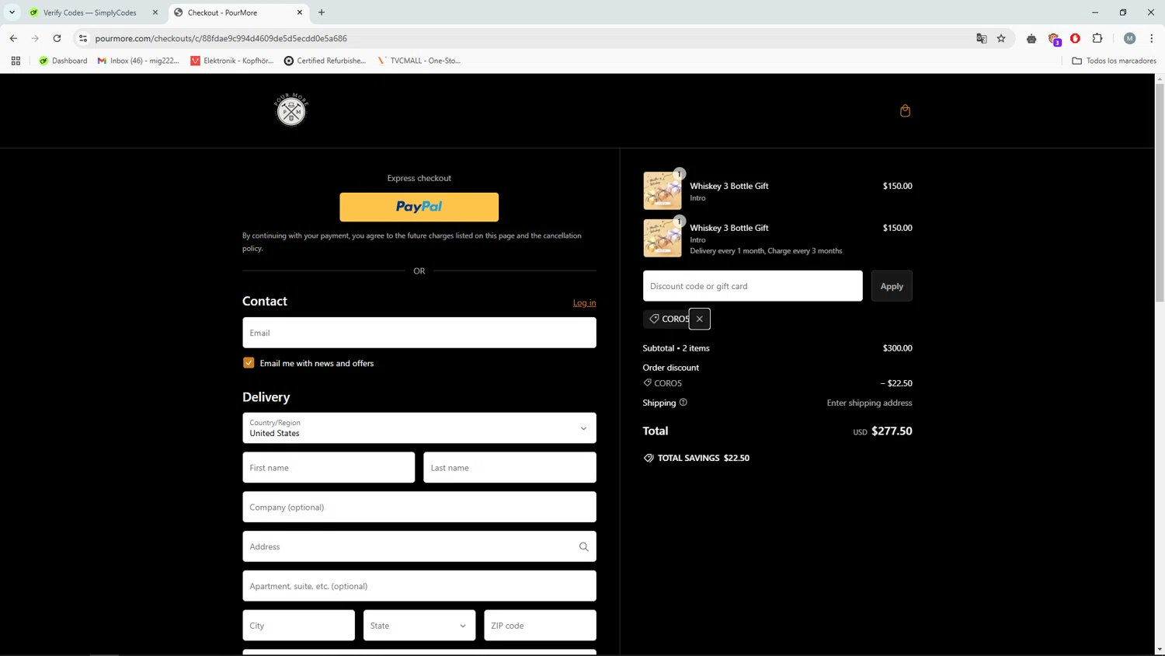1165x656 pixels.
Task: Open the Elektronik Kopfhörer bookmark
Action: (232, 61)
